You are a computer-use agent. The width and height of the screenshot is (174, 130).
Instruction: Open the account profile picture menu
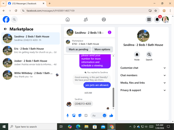pos(165,19)
